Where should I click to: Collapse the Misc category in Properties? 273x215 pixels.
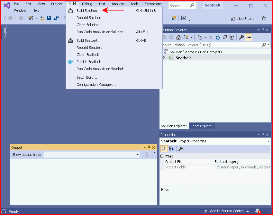click(x=162, y=156)
